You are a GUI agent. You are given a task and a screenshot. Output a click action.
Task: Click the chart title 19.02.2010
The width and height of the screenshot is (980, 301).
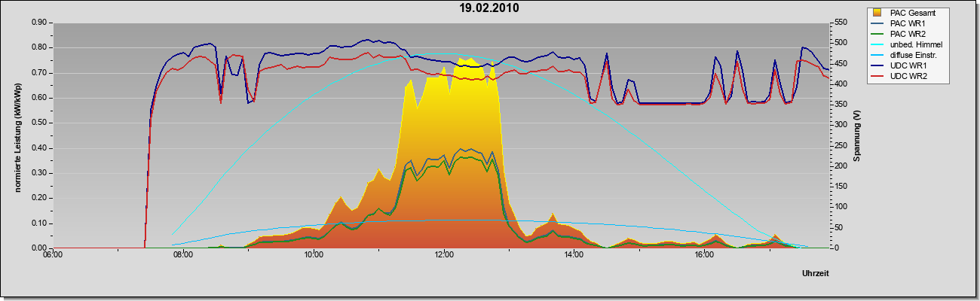point(489,8)
